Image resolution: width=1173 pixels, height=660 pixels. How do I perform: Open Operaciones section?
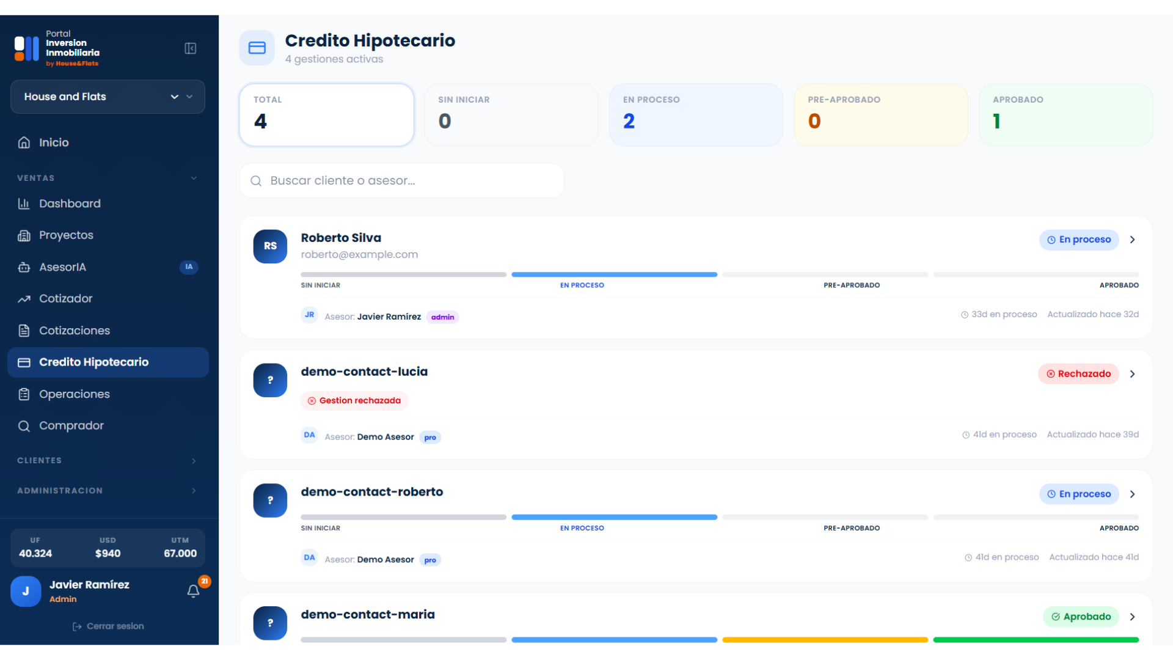75,394
